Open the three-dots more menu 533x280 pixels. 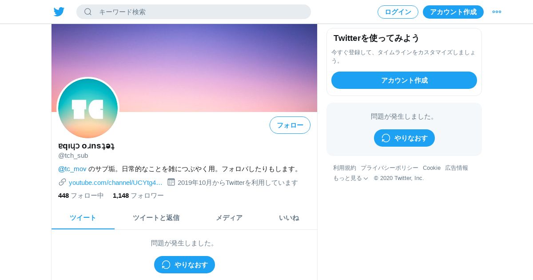tap(497, 12)
